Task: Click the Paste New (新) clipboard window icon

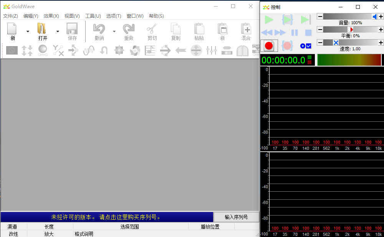Action: pyautogui.click(x=223, y=29)
